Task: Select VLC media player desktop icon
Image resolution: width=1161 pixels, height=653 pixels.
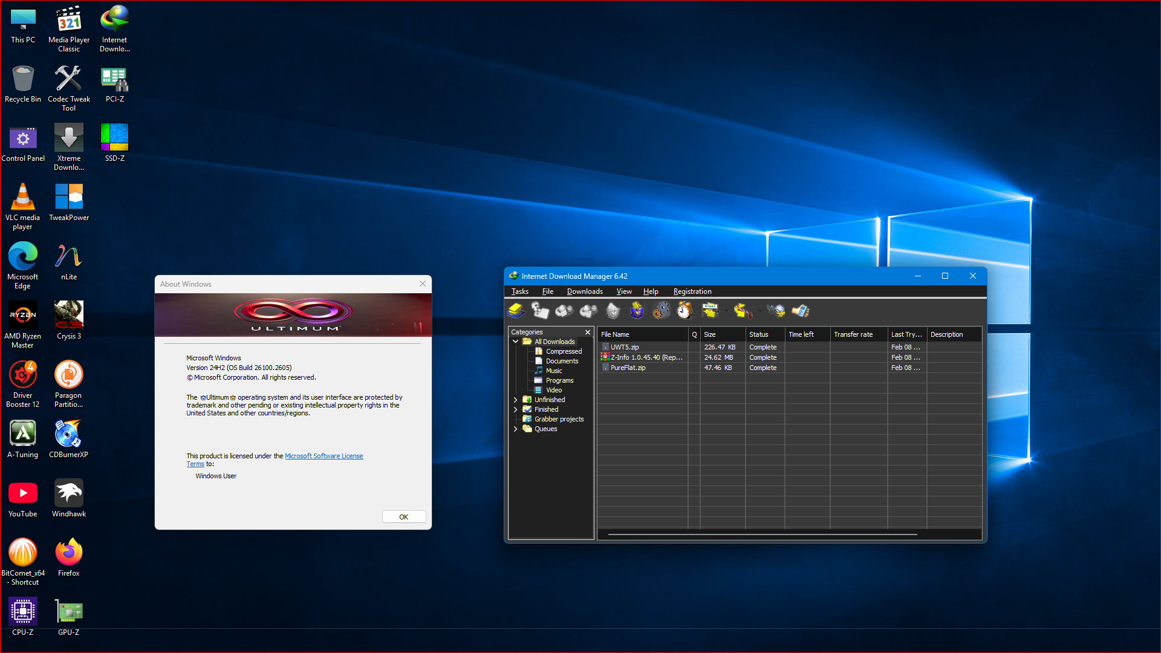Action: [x=23, y=207]
